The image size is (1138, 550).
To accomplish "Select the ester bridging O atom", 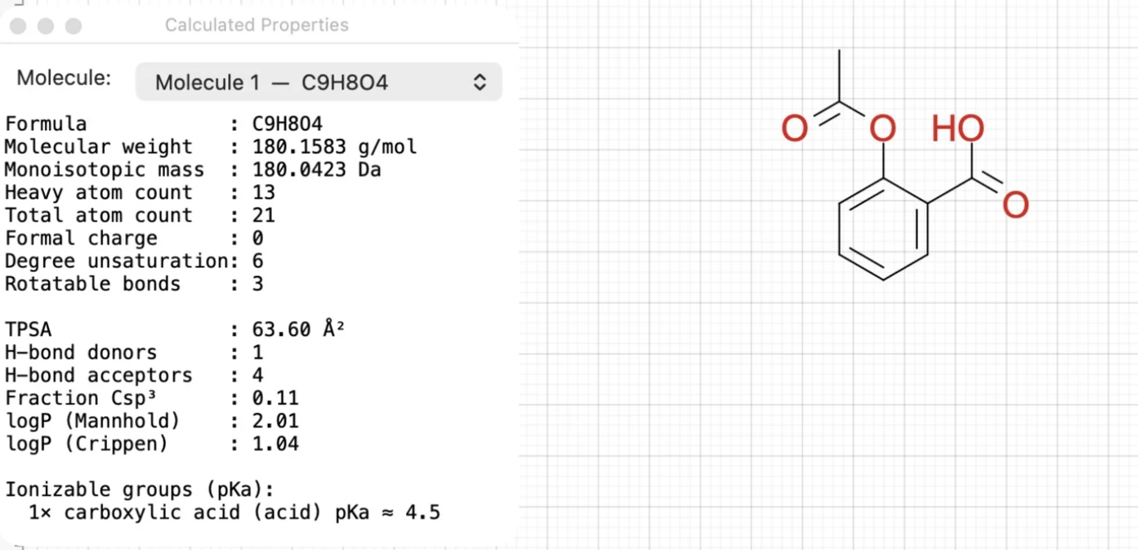I will click(x=883, y=128).
